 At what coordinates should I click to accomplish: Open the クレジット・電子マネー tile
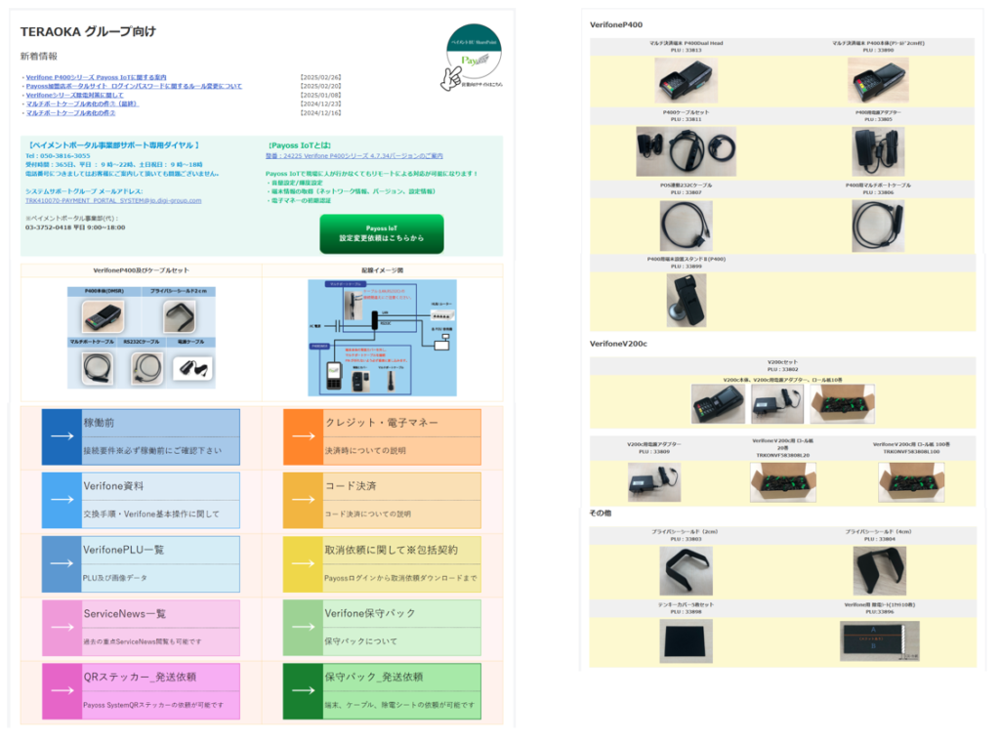click(x=382, y=436)
